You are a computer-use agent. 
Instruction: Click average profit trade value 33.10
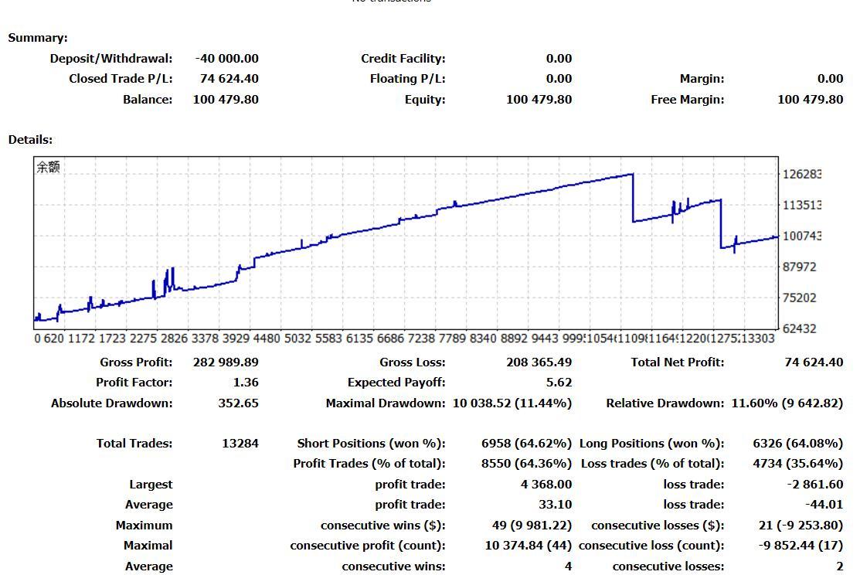[555, 505]
